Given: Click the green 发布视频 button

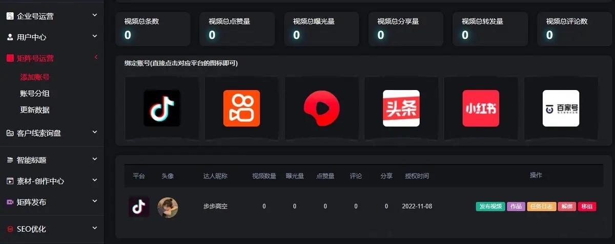Looking at the screenshot, I should coord(490,207).
